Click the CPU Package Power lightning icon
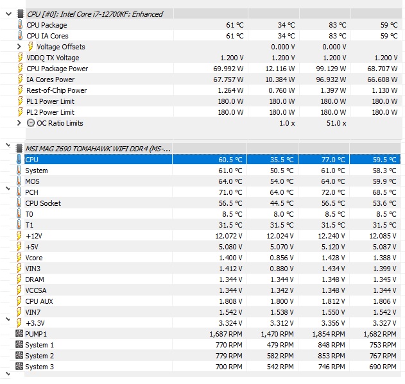The image size is (405, 384). pyautogui.click(x=19, y=69)
